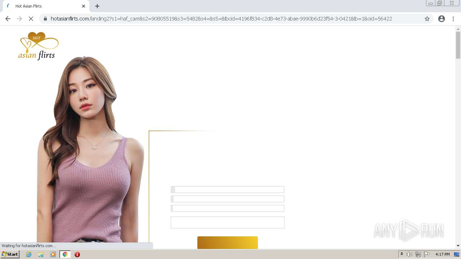The image size is (461, 259).
Task: Launch Internet Explorer from taskbar
Action: 29,254
